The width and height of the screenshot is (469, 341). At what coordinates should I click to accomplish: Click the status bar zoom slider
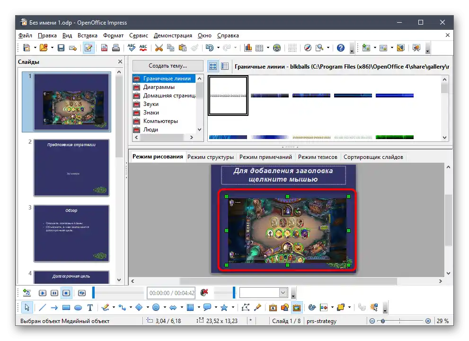(383, 321)
